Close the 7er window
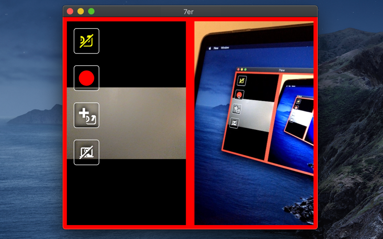The image size is (383, 239). [70, 11]
